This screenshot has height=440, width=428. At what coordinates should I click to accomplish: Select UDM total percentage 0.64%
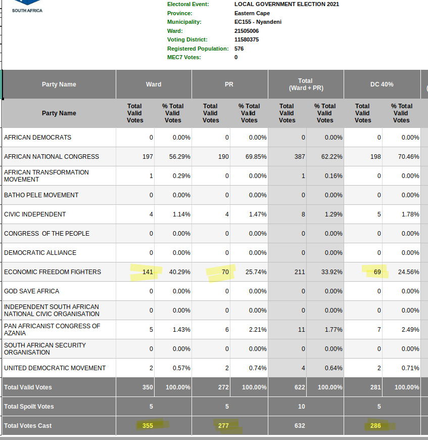[334, 368]
